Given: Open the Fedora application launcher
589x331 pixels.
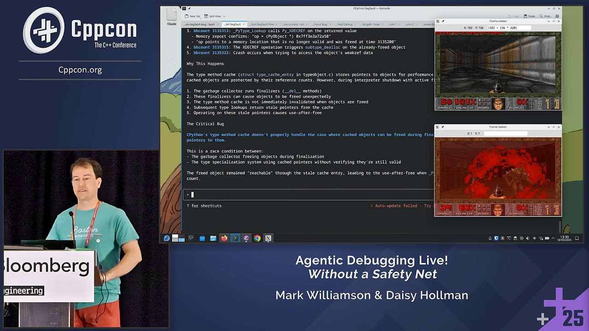Looking at the screenshot, I should pyautogui.click(x=167, y=238).
